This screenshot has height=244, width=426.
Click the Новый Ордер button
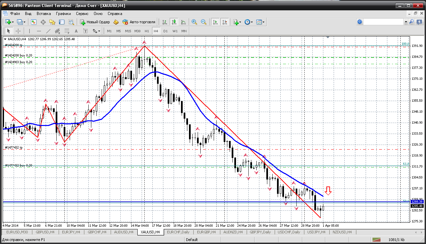pos(95,22)
